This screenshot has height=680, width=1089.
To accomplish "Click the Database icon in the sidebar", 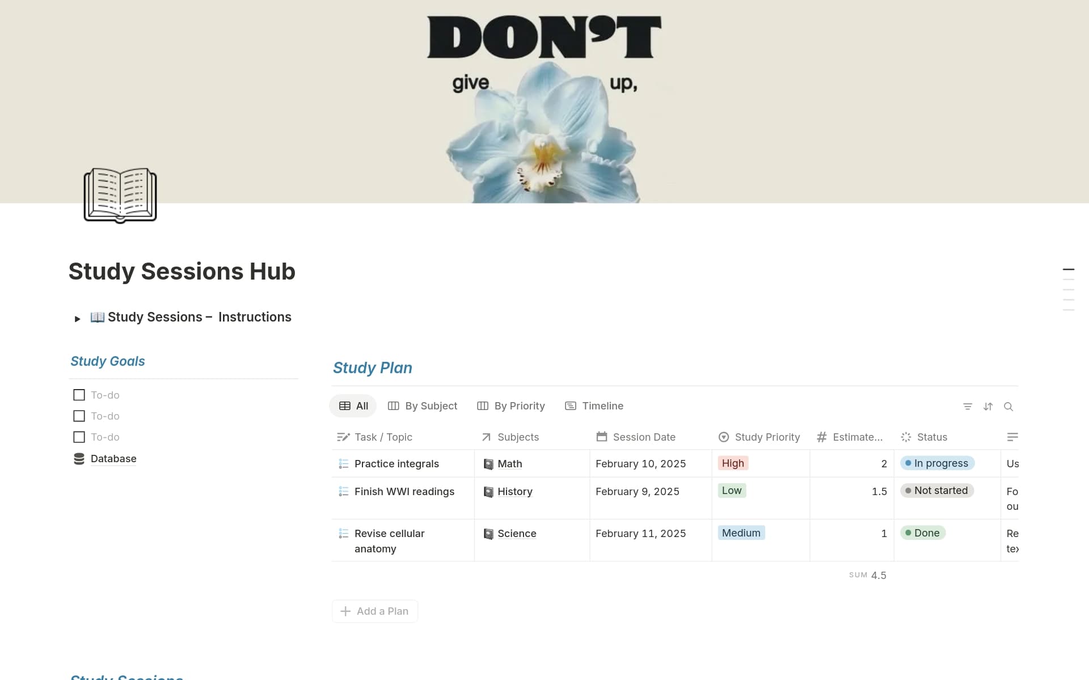I will point(79,458).
